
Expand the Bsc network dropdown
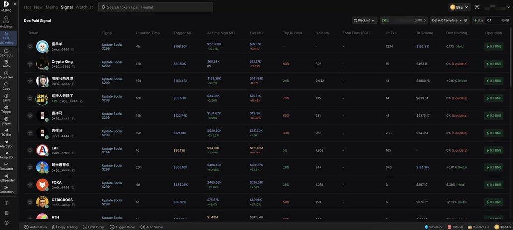click(460, 7)
